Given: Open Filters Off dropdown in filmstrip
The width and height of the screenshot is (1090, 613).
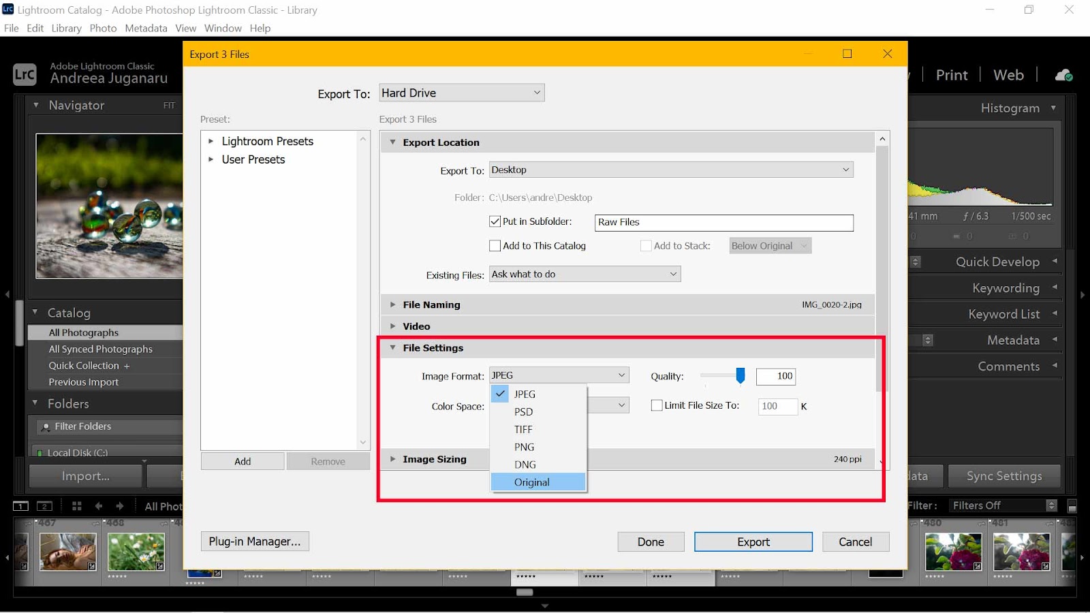Looking at the screenshot, I should (1003, 505).
